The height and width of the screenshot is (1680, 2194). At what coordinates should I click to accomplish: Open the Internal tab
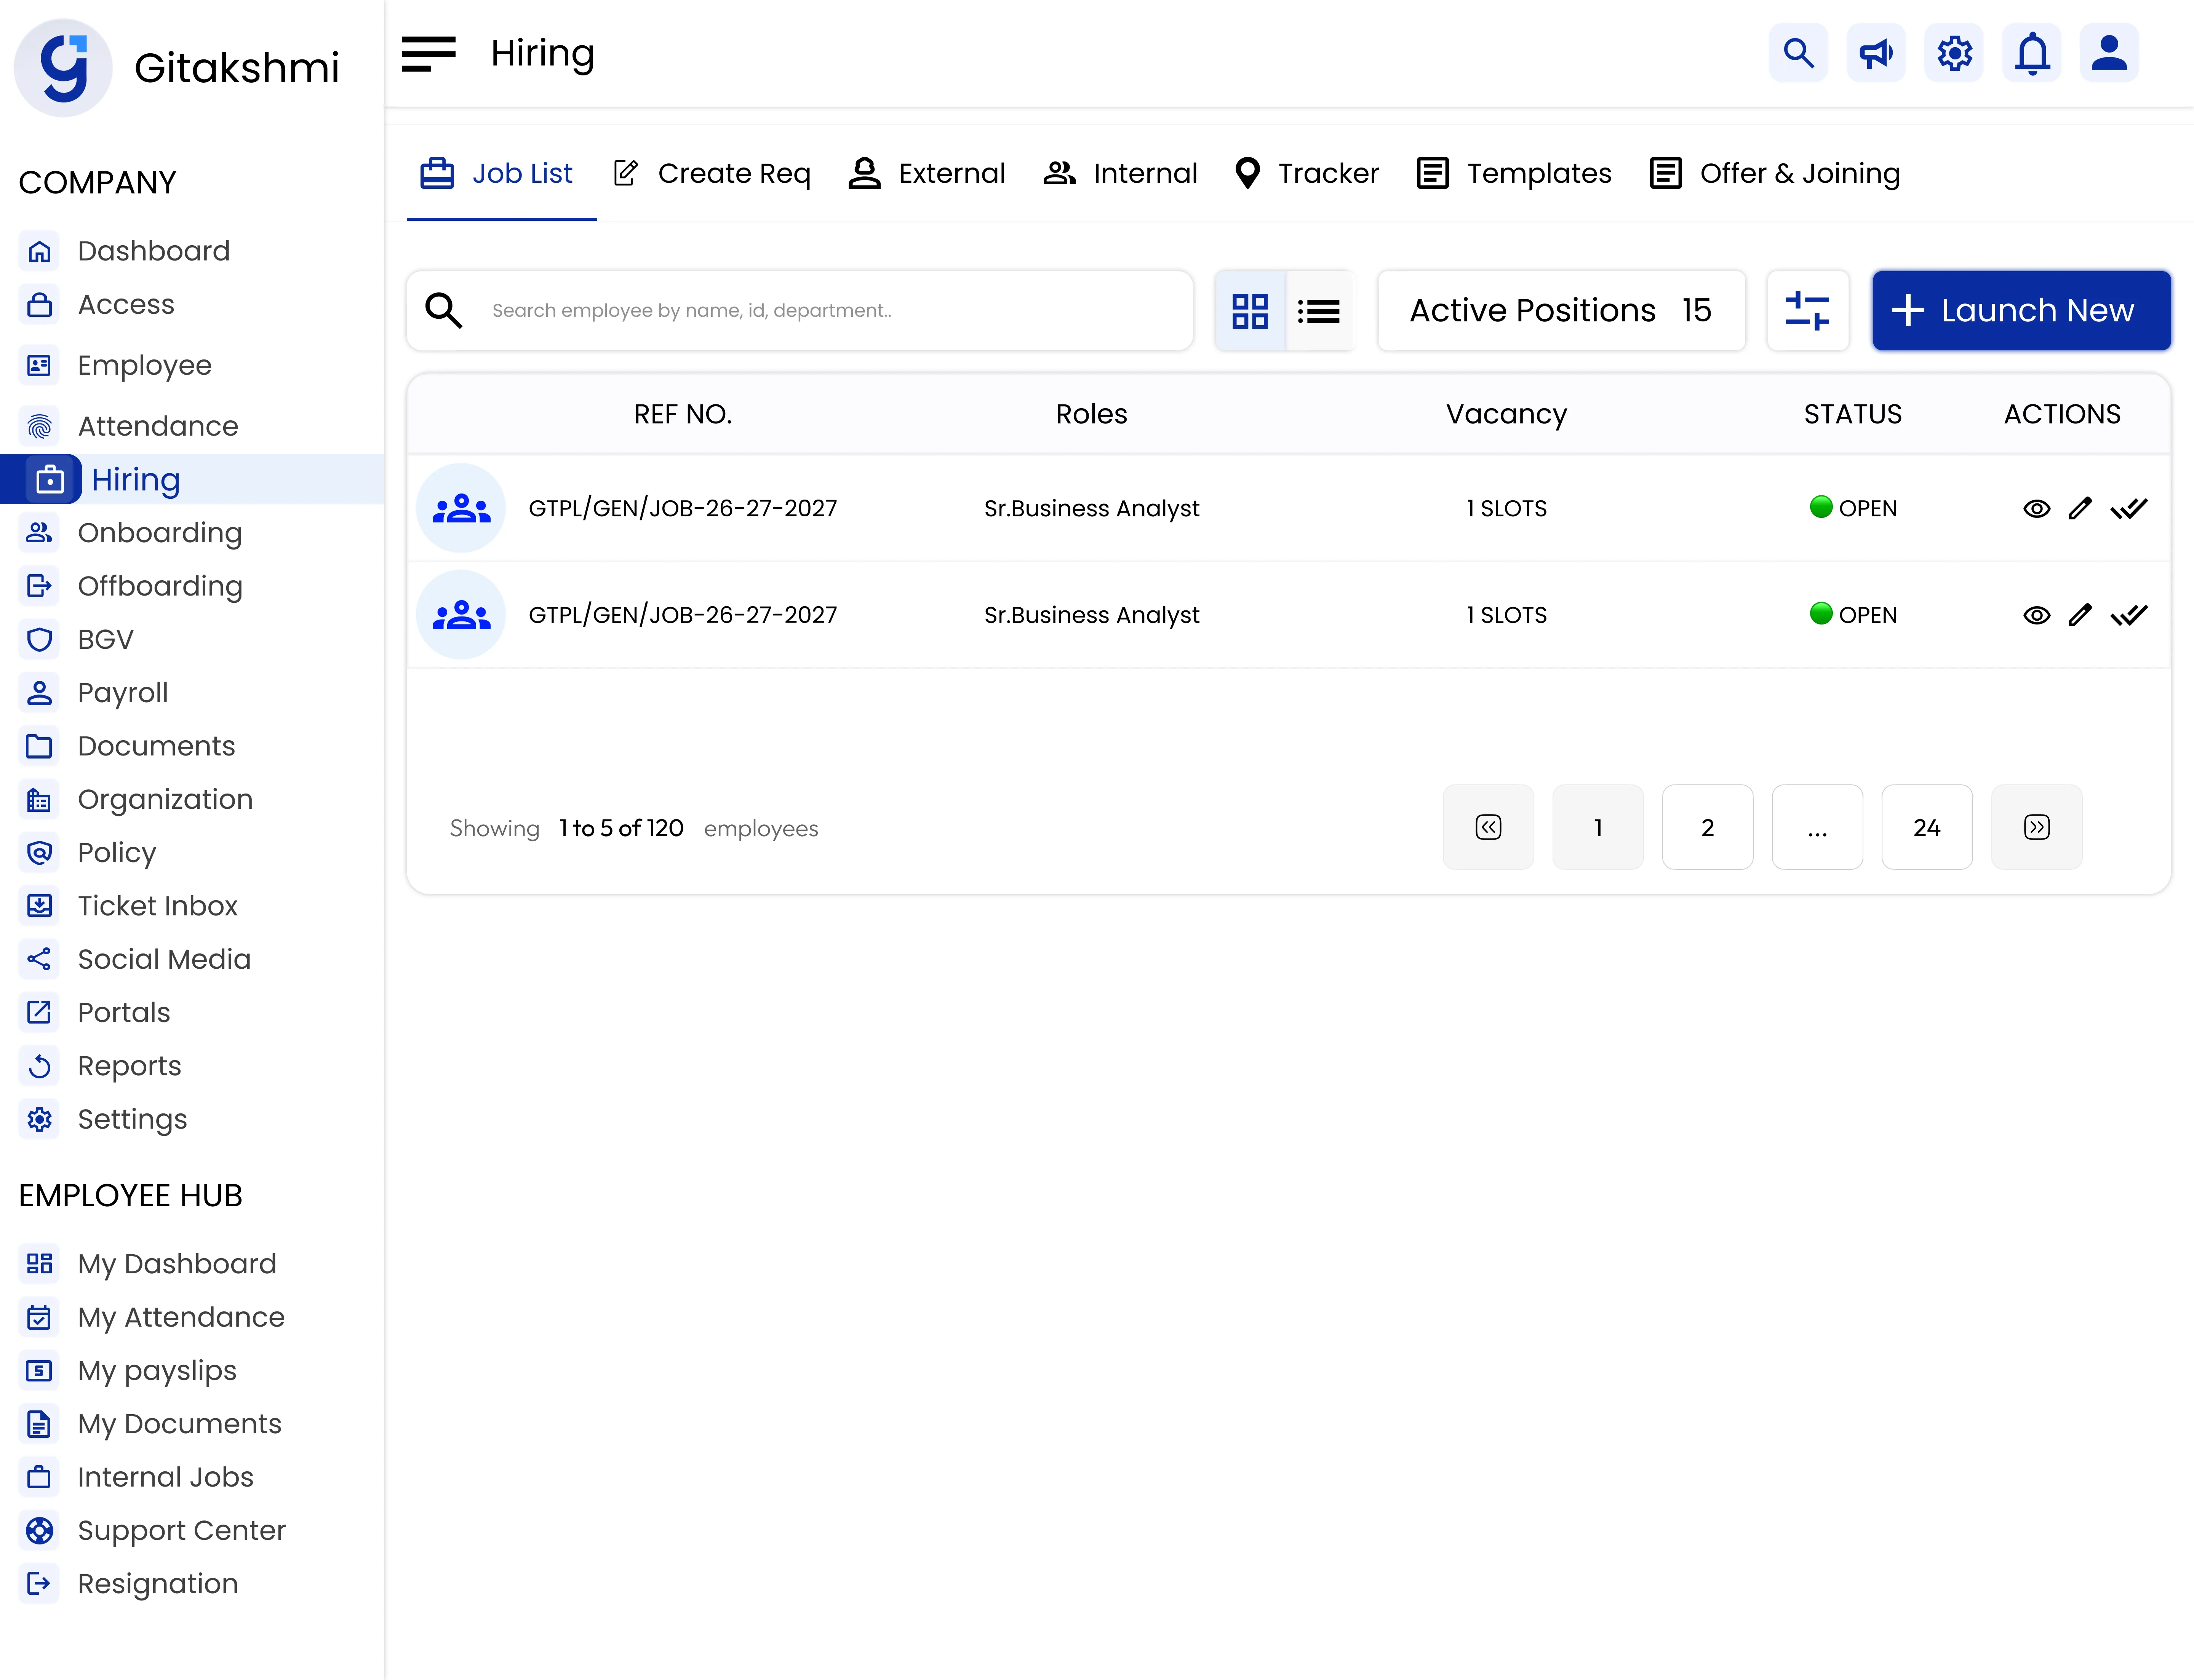click(1121, 174)
